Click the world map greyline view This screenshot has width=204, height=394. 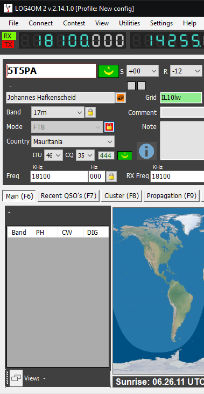coord(158,291)
